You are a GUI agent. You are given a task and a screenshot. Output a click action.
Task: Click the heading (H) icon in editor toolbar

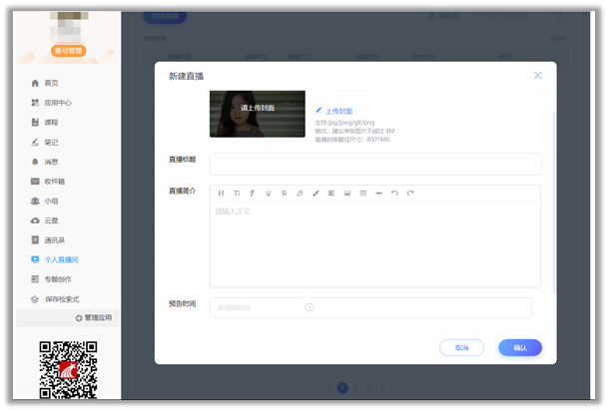click(221, 193)
